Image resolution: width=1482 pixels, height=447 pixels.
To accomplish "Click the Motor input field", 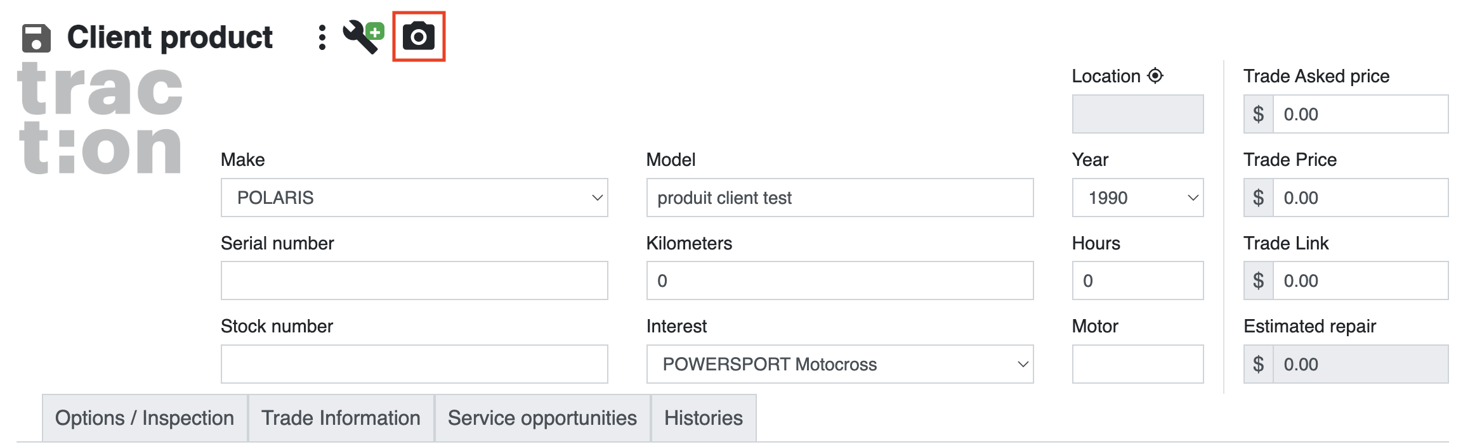I will (1137, 364).
